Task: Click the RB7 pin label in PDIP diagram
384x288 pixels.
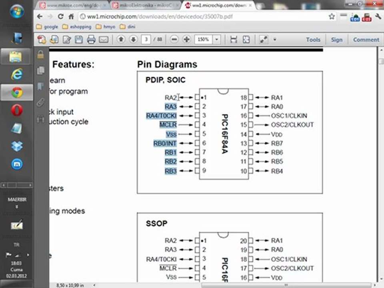Action: click(277, 143)
